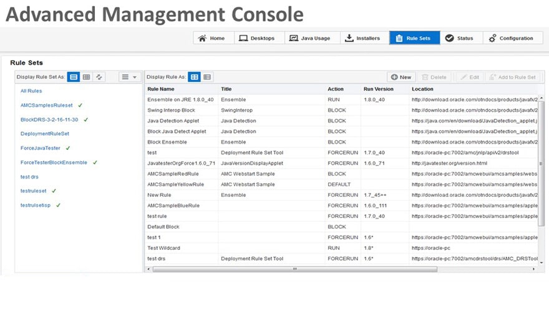The width and height of the screenshot is (549, 333).
Task: Click the Delete rule trash button
Action: pos(435,77)
